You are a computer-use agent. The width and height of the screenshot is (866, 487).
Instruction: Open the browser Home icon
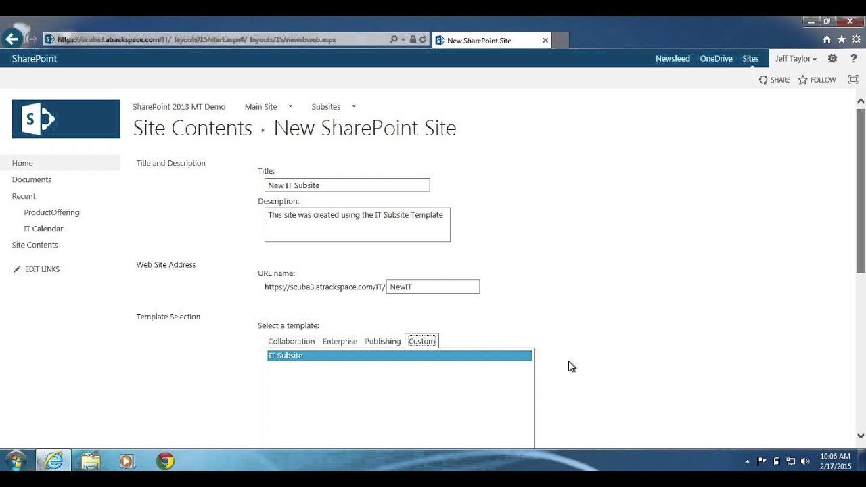pos(827,40)
